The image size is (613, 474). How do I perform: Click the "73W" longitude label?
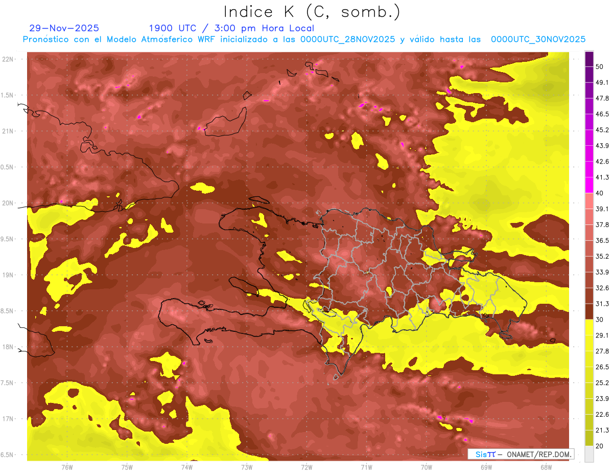click(x=246, y=467)
